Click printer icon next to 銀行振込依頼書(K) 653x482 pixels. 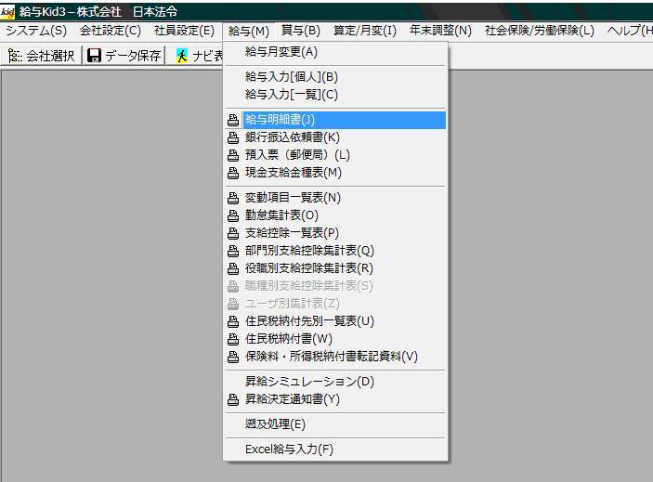tap(233, 137)
